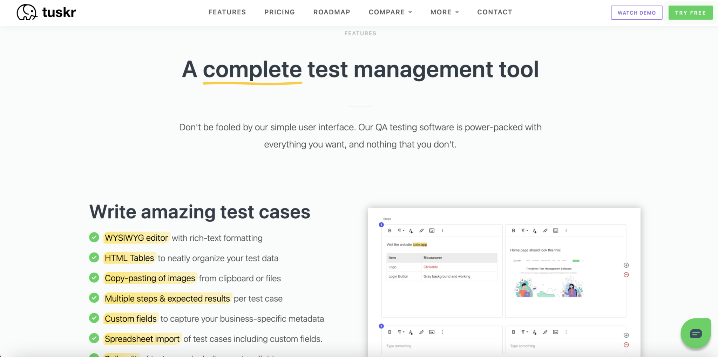Viewport: 718px width, 357px height.
Task: Click the small "FEATURES" label above the headline
Action: click(x=360, y=33)
